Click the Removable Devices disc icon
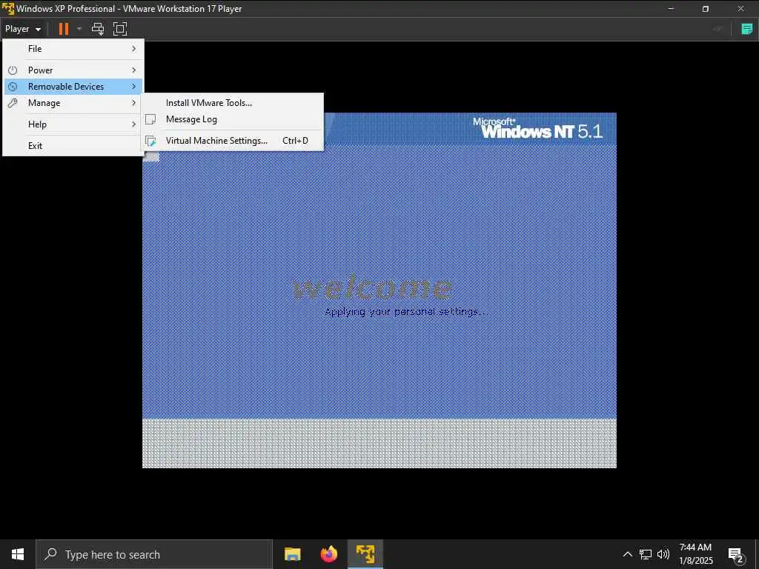 (x=13, y=87)
